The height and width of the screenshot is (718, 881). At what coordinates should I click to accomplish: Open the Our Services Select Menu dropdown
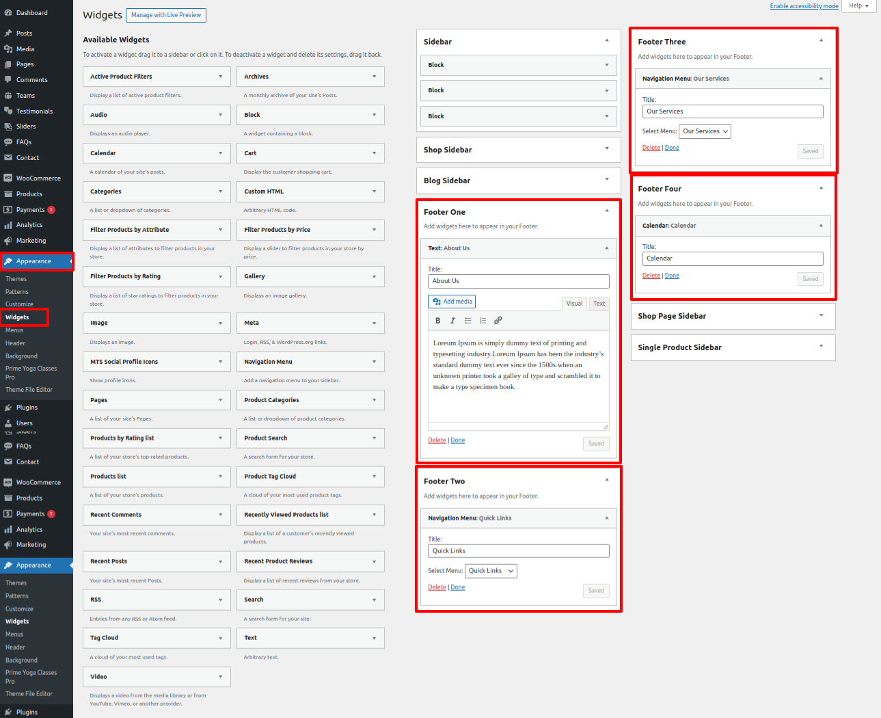pos(705,131)
